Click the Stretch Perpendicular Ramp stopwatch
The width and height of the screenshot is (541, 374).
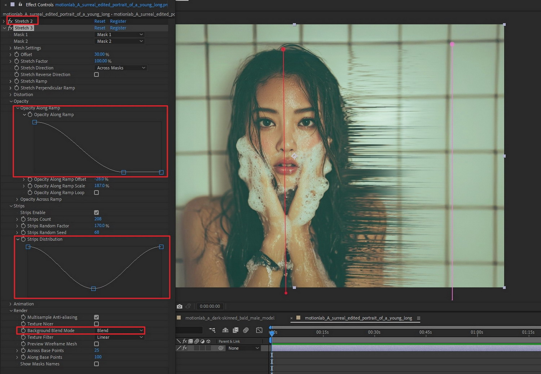click(17, 88)
